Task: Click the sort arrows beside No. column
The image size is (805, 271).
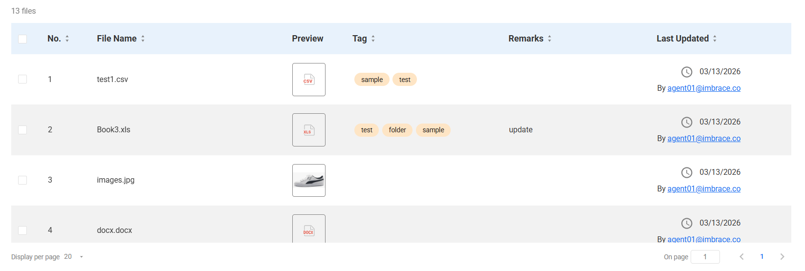Action: point(67,39)
